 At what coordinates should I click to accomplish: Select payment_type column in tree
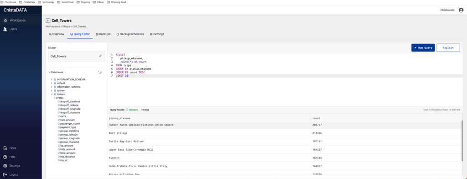point(68,127)
